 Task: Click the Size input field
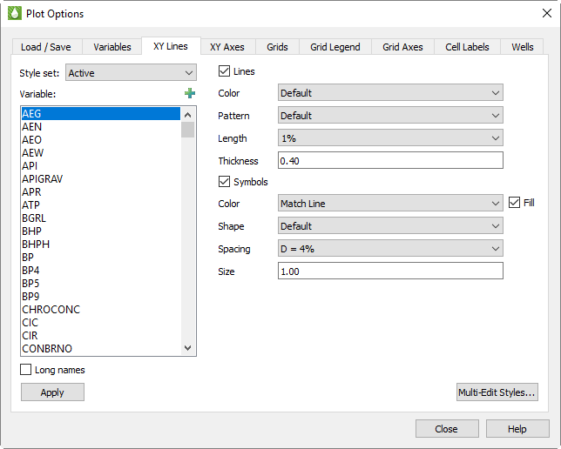tap(390, 271)
